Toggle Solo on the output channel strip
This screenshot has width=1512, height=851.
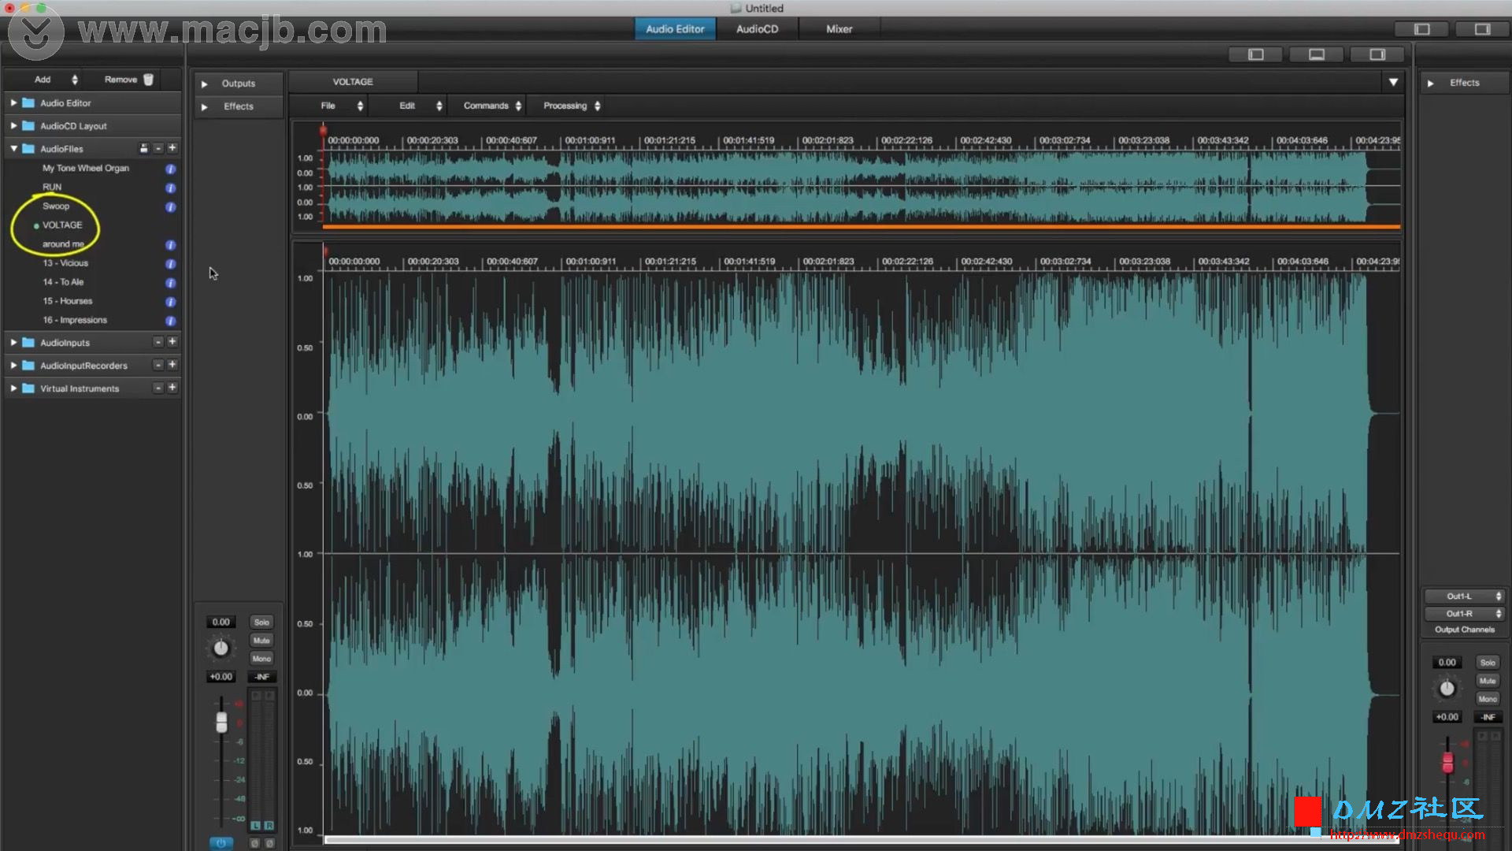(x=1488, y=663)
